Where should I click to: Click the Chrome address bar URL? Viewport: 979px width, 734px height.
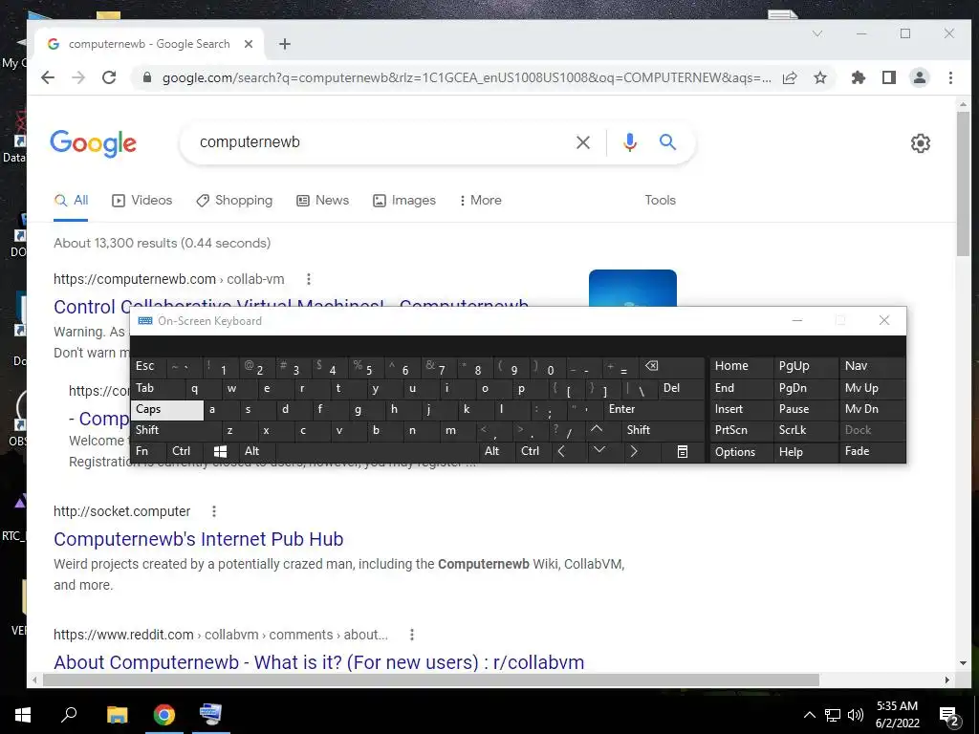pos(467,78)
